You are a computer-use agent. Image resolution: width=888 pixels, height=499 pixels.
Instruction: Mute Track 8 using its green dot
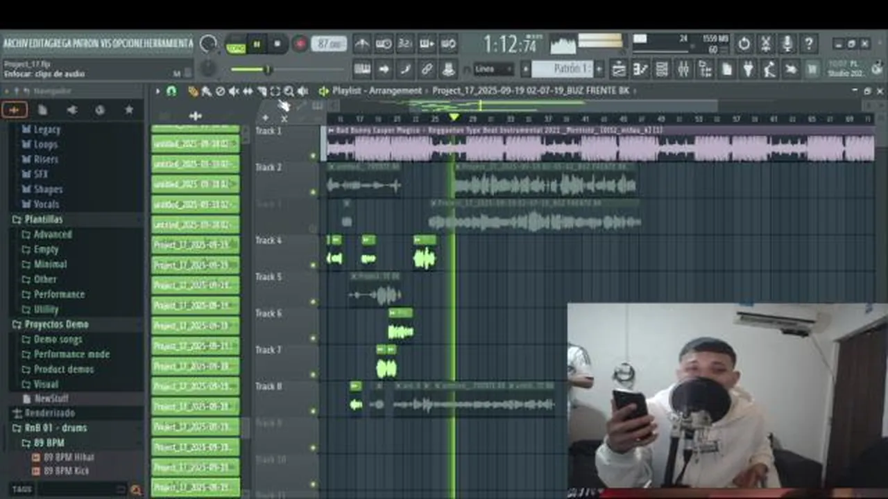pos(314,412)
